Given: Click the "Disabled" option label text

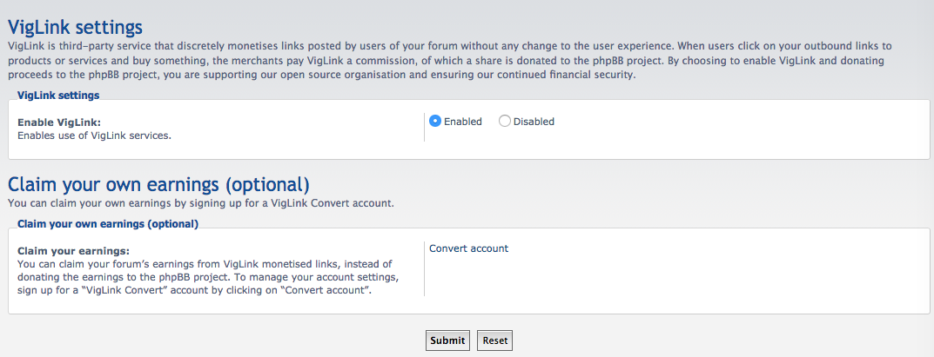Looking at the screenshot, I should point(534,122).
